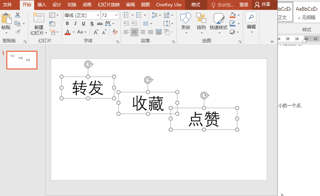
Task: Click the Shape Outline pen icon
Action: click(233, 24)
